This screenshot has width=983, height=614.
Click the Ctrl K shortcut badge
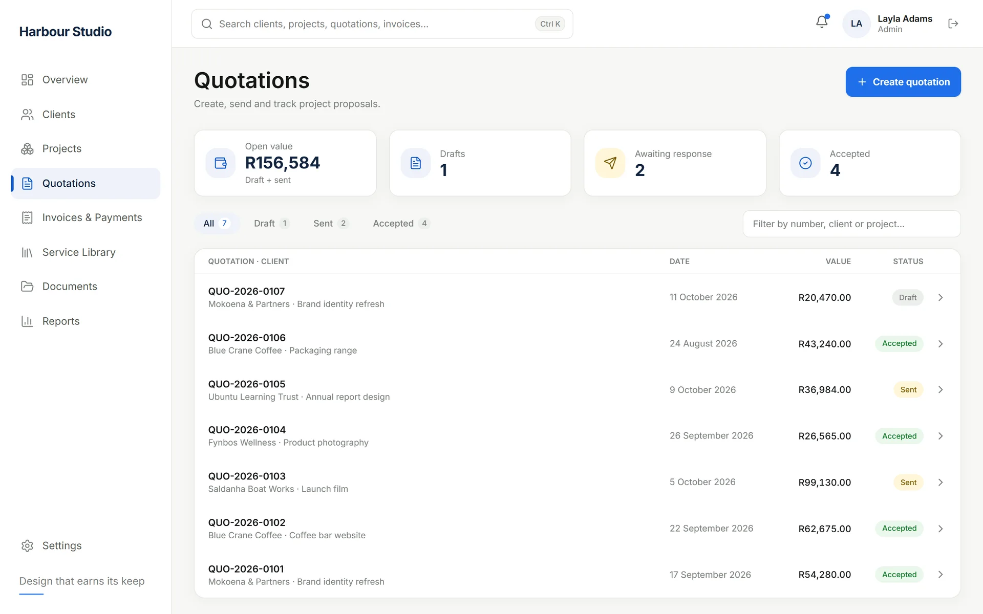click(x=550, y=24)
